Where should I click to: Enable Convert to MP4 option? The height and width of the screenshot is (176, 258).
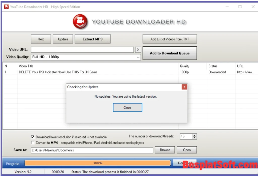coord(33,142)
